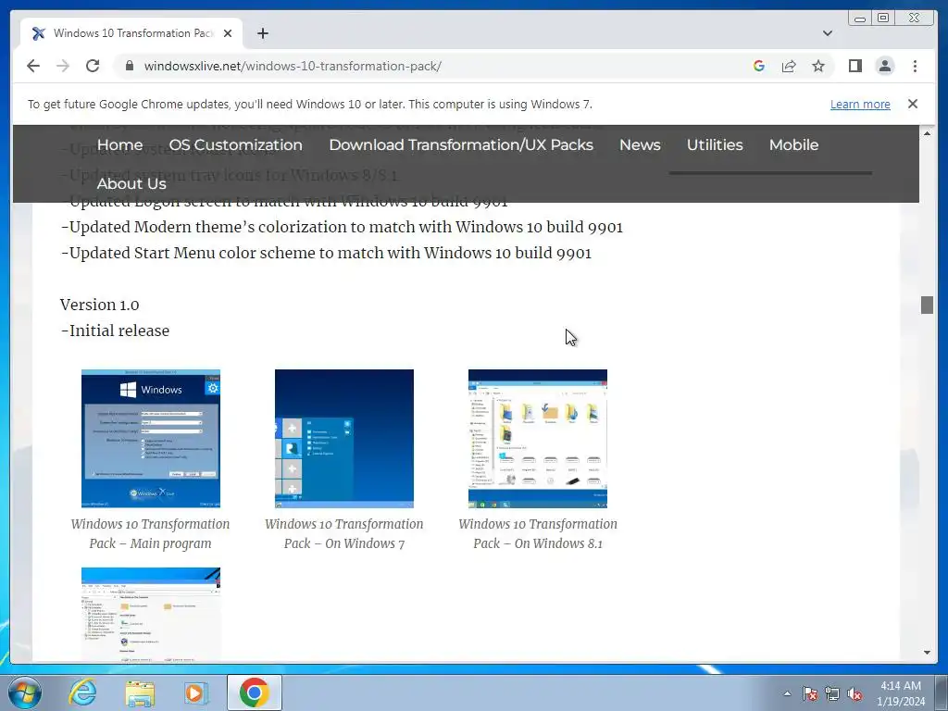The width and height of the screenshot is (948, 711).
Task: Open the Mobile menu item
Action: tap(793, 145)
